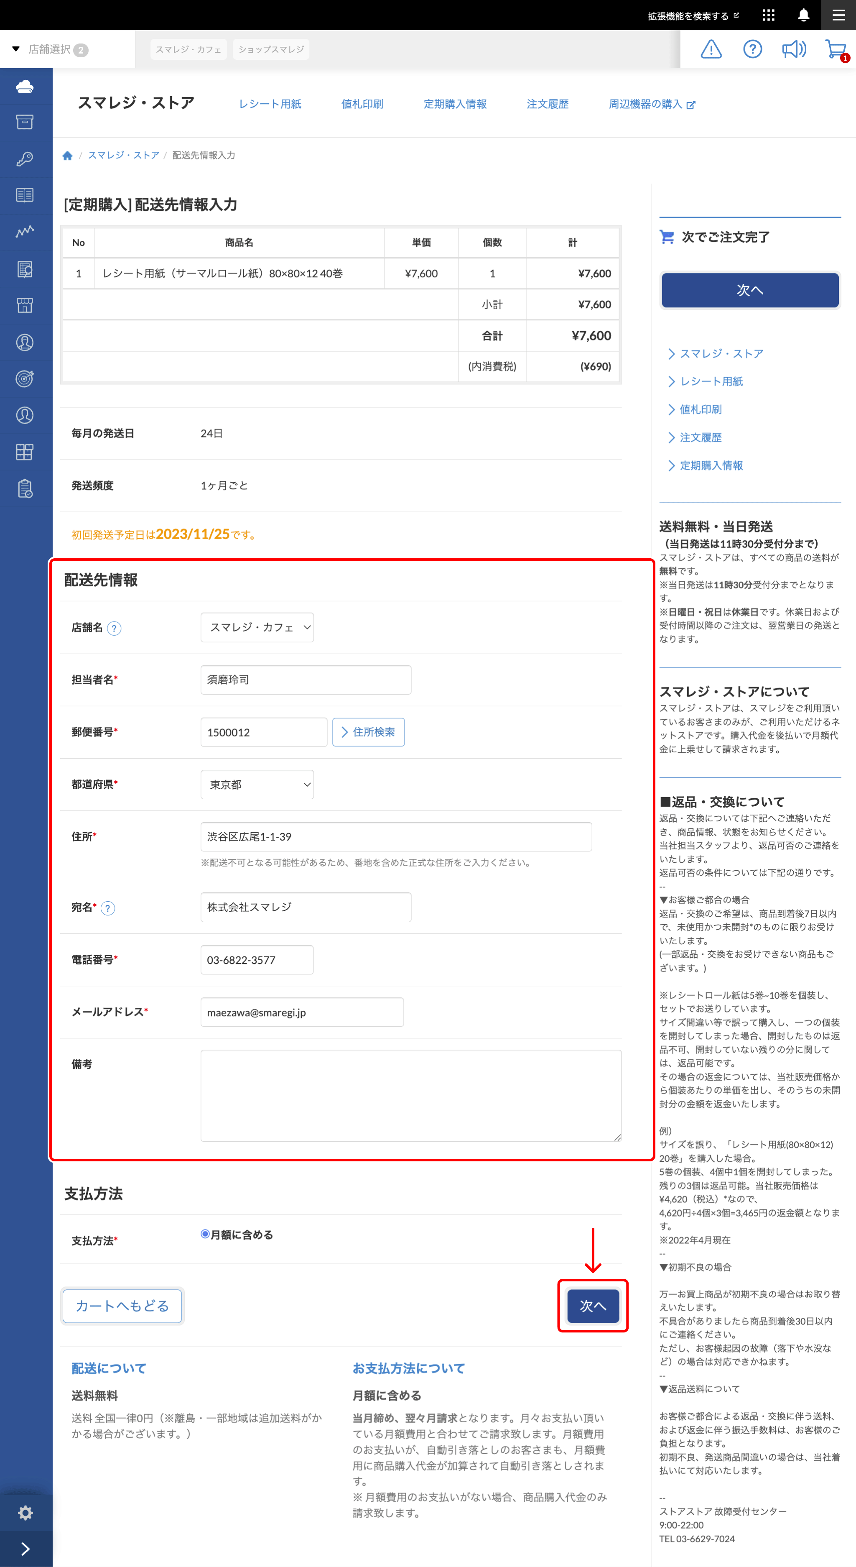This screenshot has height=1567, width=856.
Task: Click the megaphone announcements icon
Action: (793, 49)
